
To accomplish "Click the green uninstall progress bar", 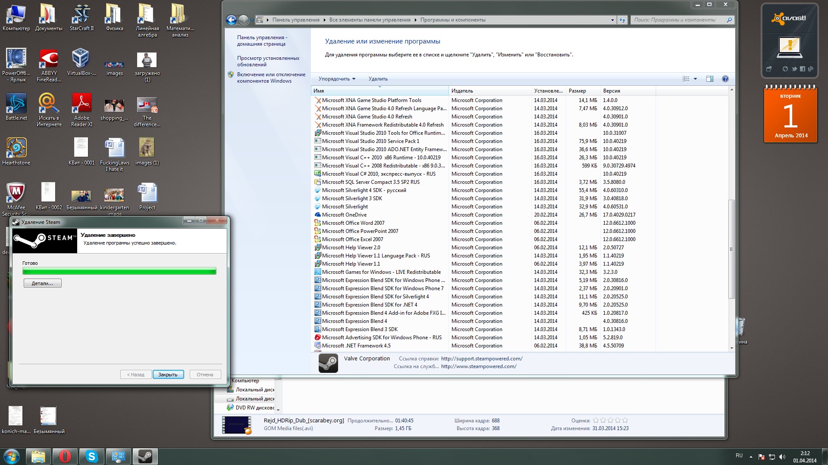I will point(119,271).
